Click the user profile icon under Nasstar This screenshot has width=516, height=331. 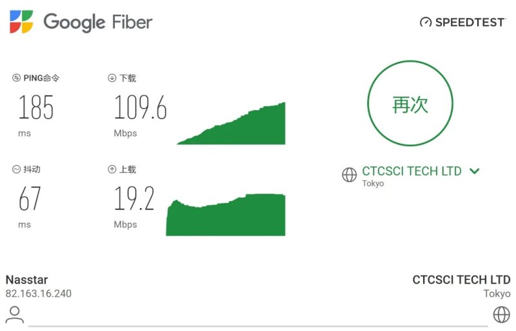point(14,314)
